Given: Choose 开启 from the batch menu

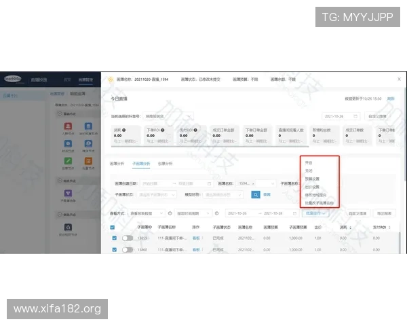Looking at the screenshot, I should [309, 163].
